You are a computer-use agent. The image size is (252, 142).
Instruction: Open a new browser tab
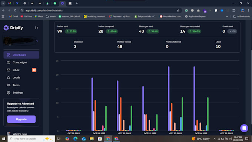(77, 3)
